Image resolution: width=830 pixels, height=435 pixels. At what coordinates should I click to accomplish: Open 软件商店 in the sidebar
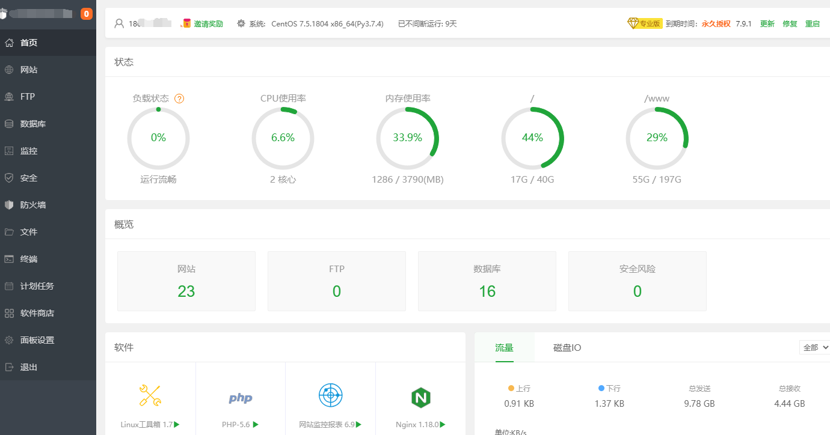click(x=37, y=313)
